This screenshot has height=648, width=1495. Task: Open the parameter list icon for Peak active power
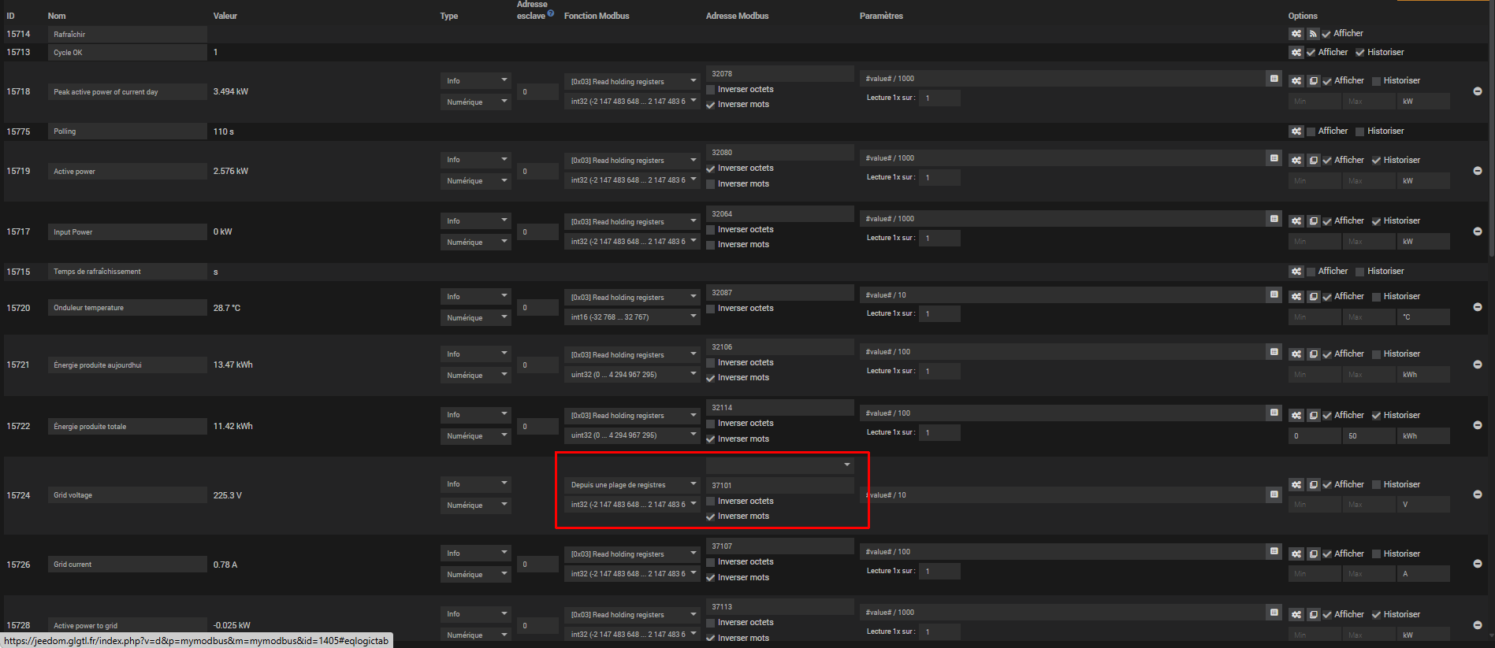click(1274, 79)
